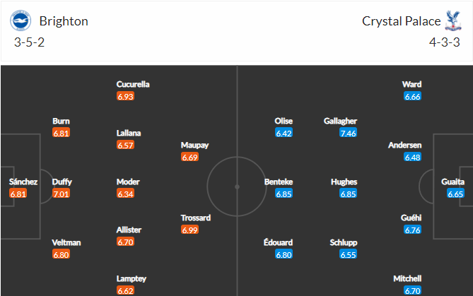The image size is (473, 296).
Task: Click Trossard's 6.99 rating badge
Action: click(x=189, y=230)
